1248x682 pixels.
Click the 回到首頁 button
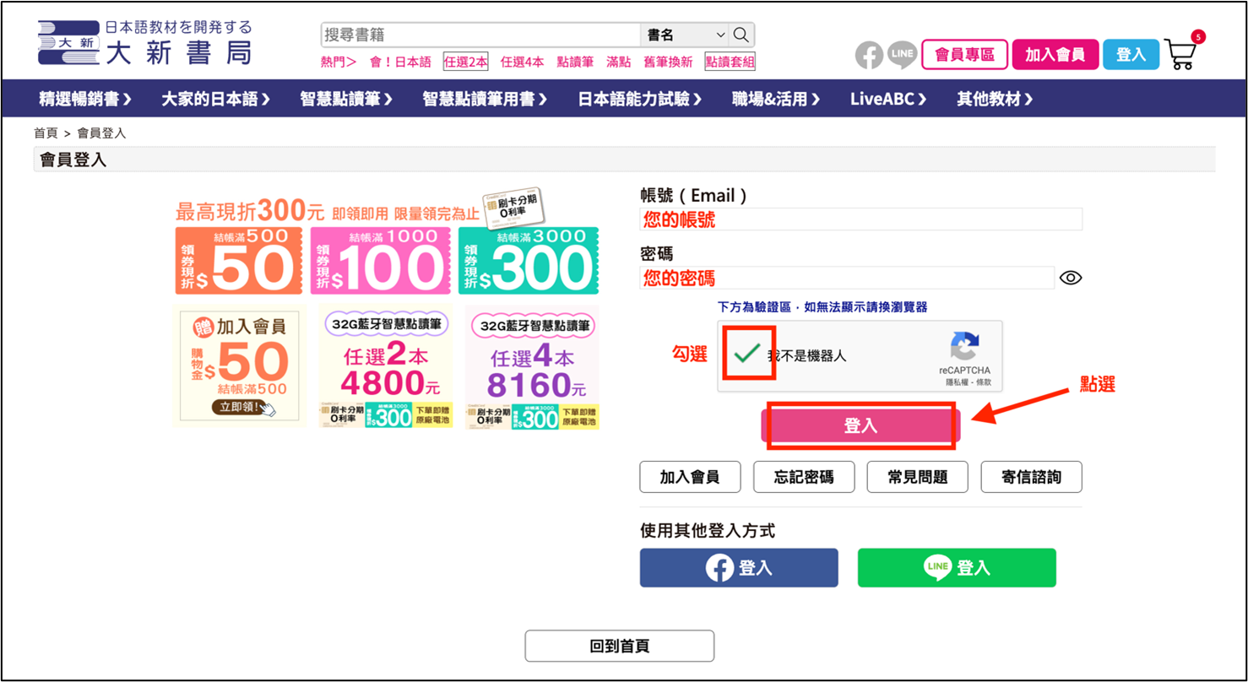coord(620,646)
